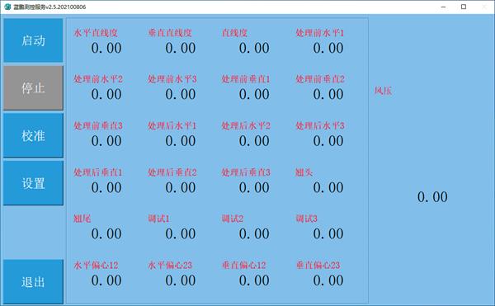The image size is (495, 306).
Task: Click the gray 停止 stop button
Action: (33, 87)
